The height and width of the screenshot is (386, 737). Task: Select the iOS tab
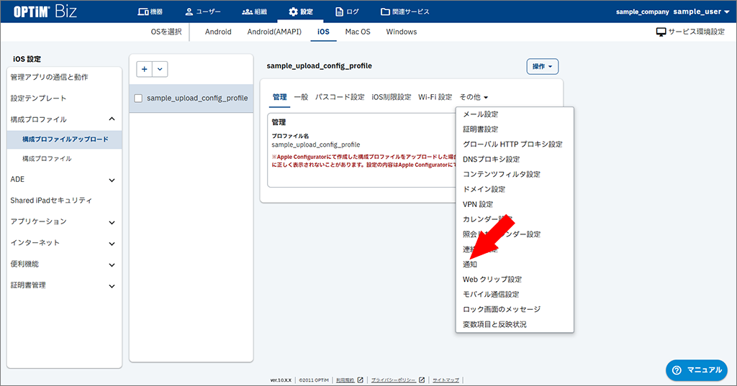(323, 32)
